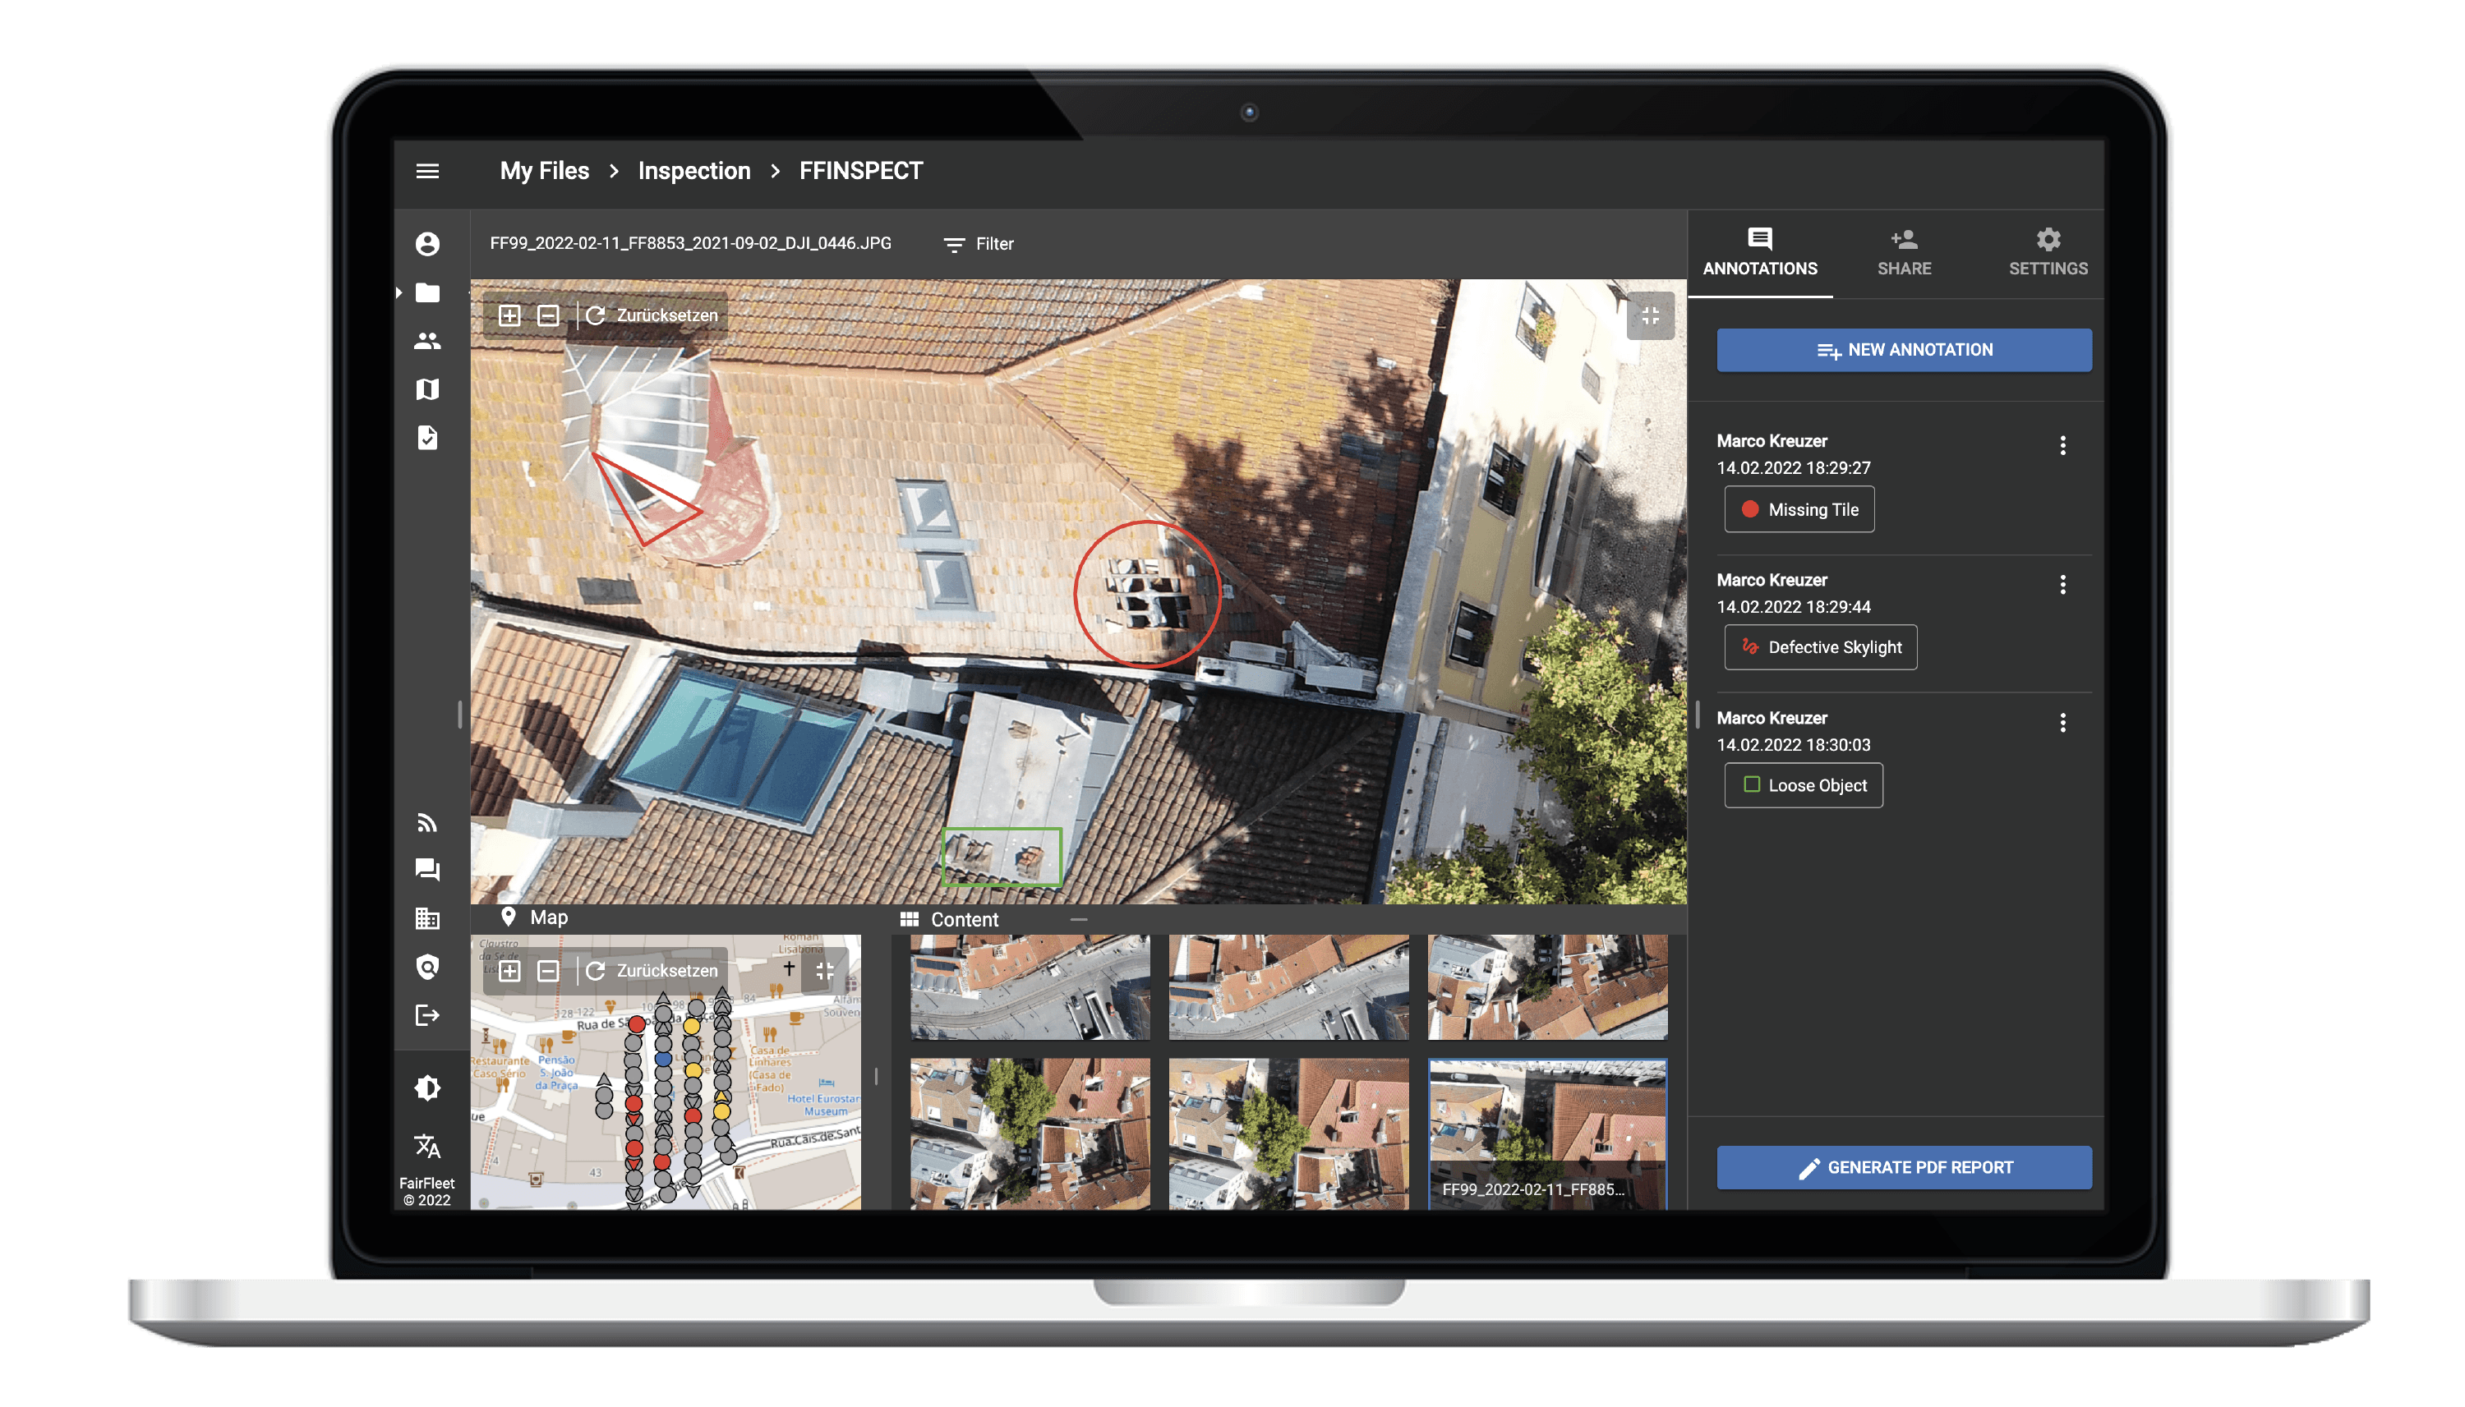2465x1407 pixels.
Task: Click the folder navigation icon
Action: coord(426,292)
